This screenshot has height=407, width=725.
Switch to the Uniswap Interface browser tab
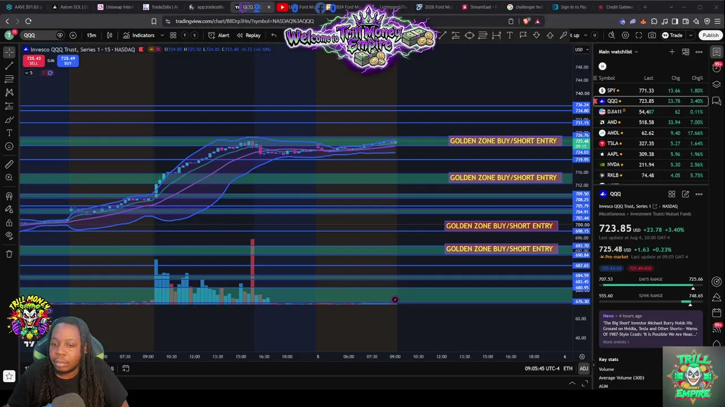coord(116,7)
